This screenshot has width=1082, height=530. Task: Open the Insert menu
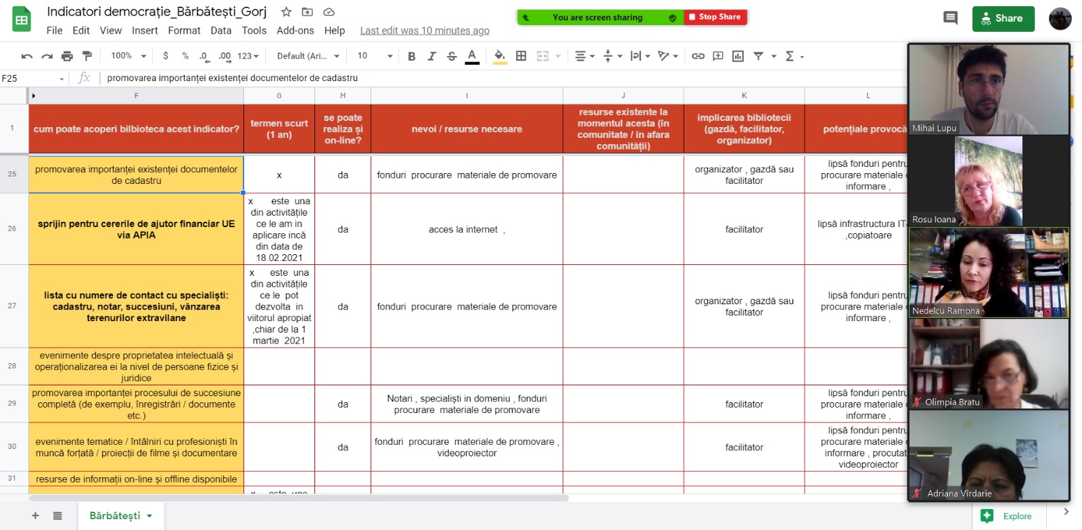pos(145,30)
